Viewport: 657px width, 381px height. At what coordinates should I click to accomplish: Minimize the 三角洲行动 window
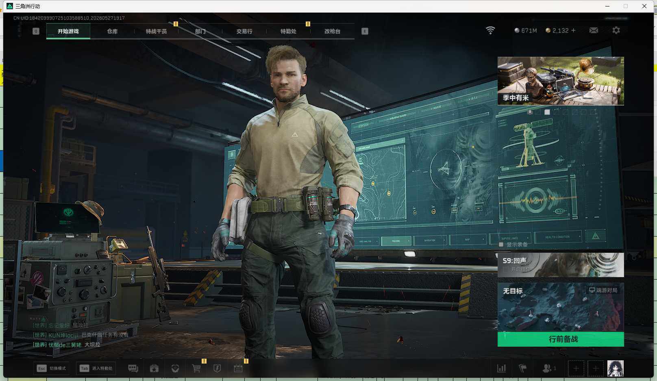607,6
